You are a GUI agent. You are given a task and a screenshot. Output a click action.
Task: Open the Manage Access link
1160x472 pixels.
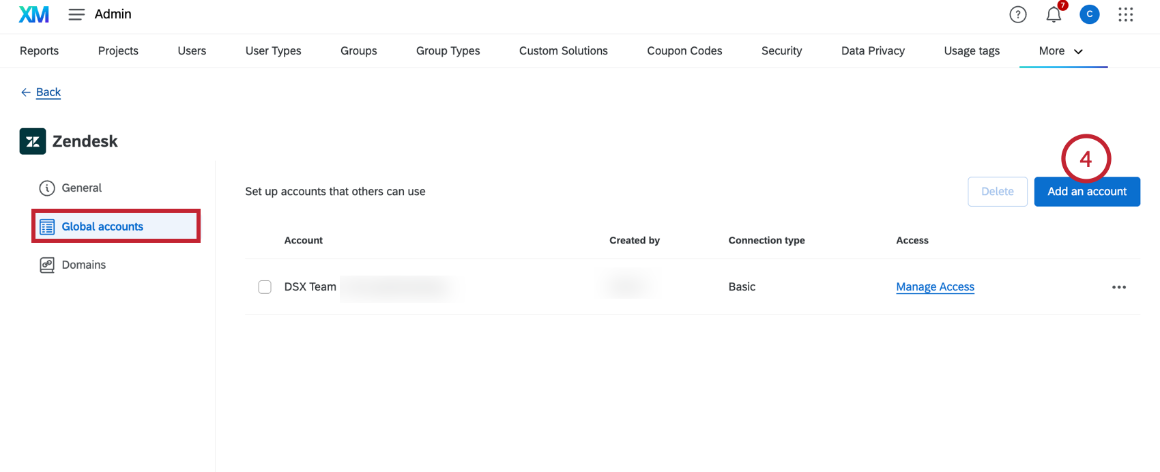click(x=935, y=287)
